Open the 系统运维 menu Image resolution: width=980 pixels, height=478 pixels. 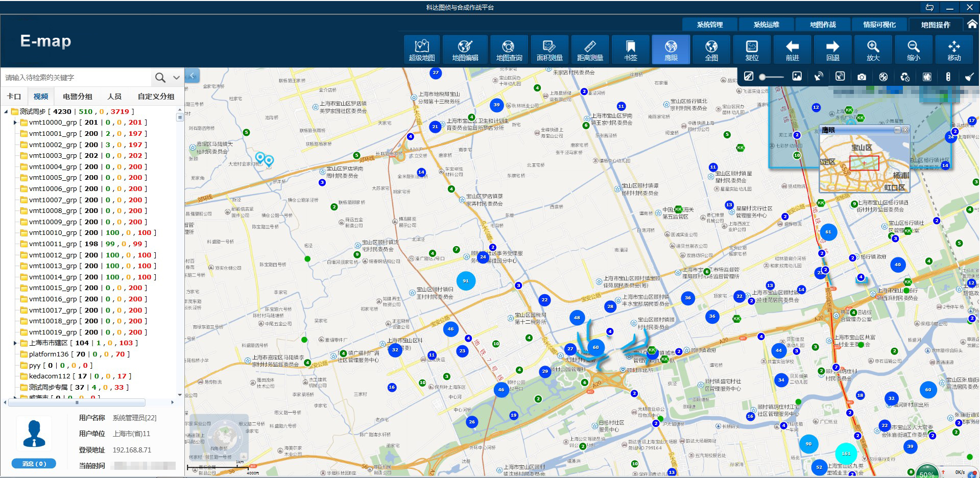click(x=767, y=25)
